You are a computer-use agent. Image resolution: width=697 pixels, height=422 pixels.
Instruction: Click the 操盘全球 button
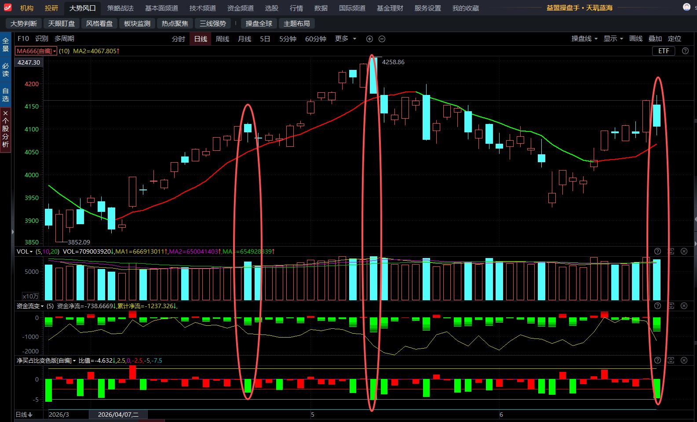pos(259,23)
